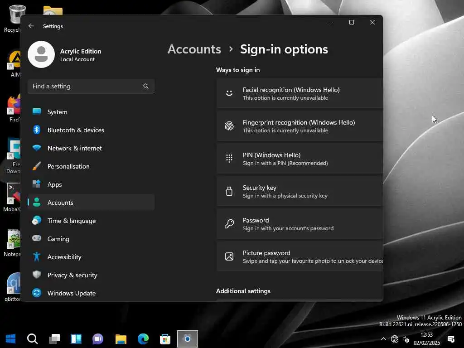Click the Acrylic Edition profile avatar
Viewport: 464px width, 348px height.
click(41, 54)
